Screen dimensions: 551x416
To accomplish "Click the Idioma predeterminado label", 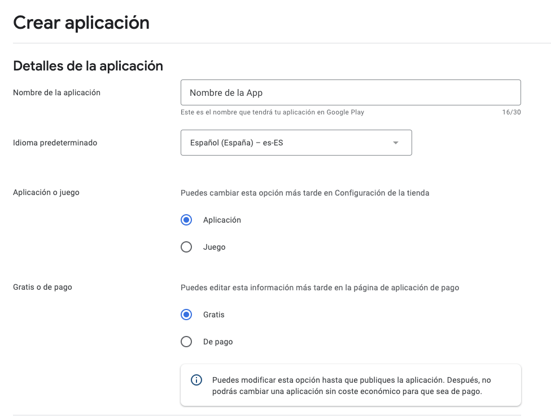I will point(55,143).
